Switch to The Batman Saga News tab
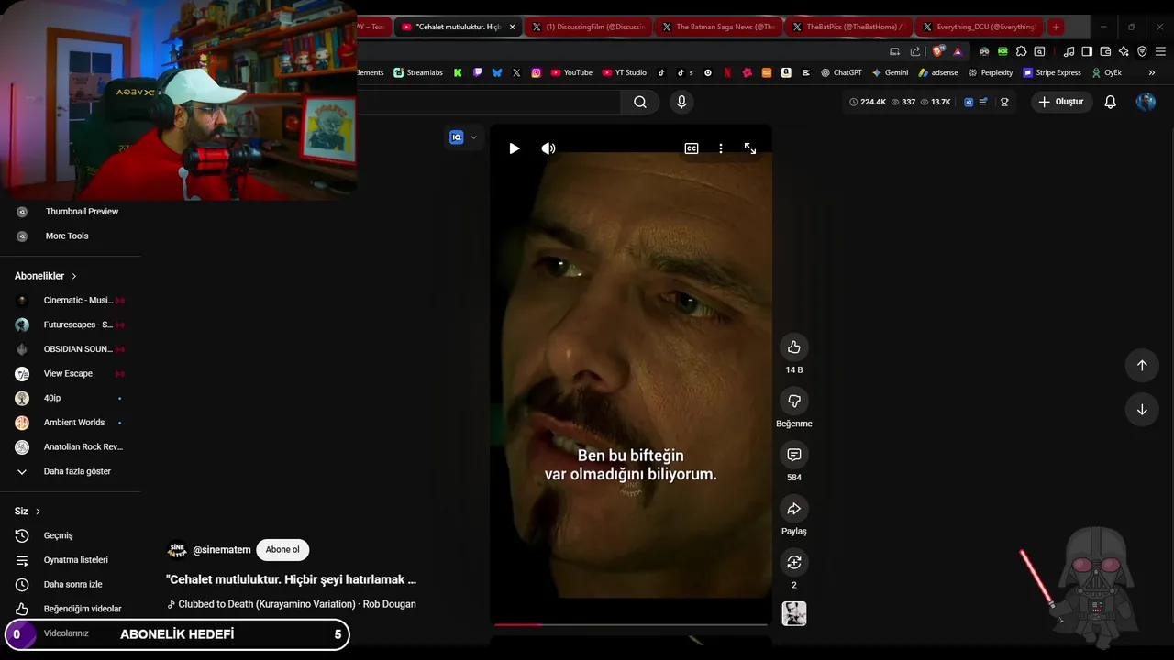This screenshot has height=660, width=1174. (719, 27)
